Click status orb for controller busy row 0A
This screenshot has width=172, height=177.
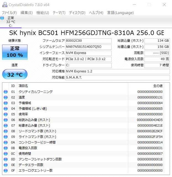click(6, 143)
